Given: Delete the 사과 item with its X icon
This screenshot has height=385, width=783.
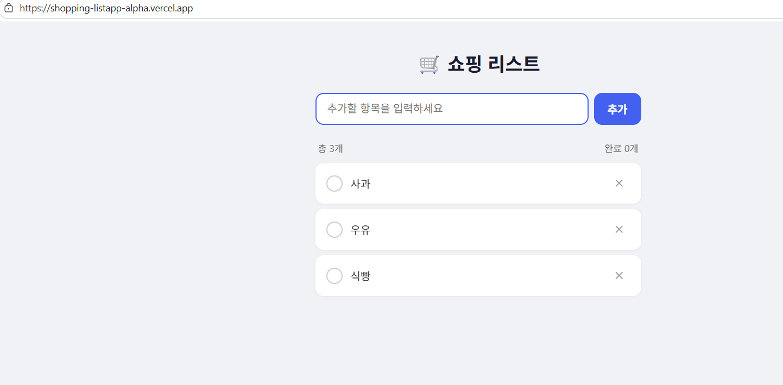Looking at the screenshot, I should coord(618,184).
